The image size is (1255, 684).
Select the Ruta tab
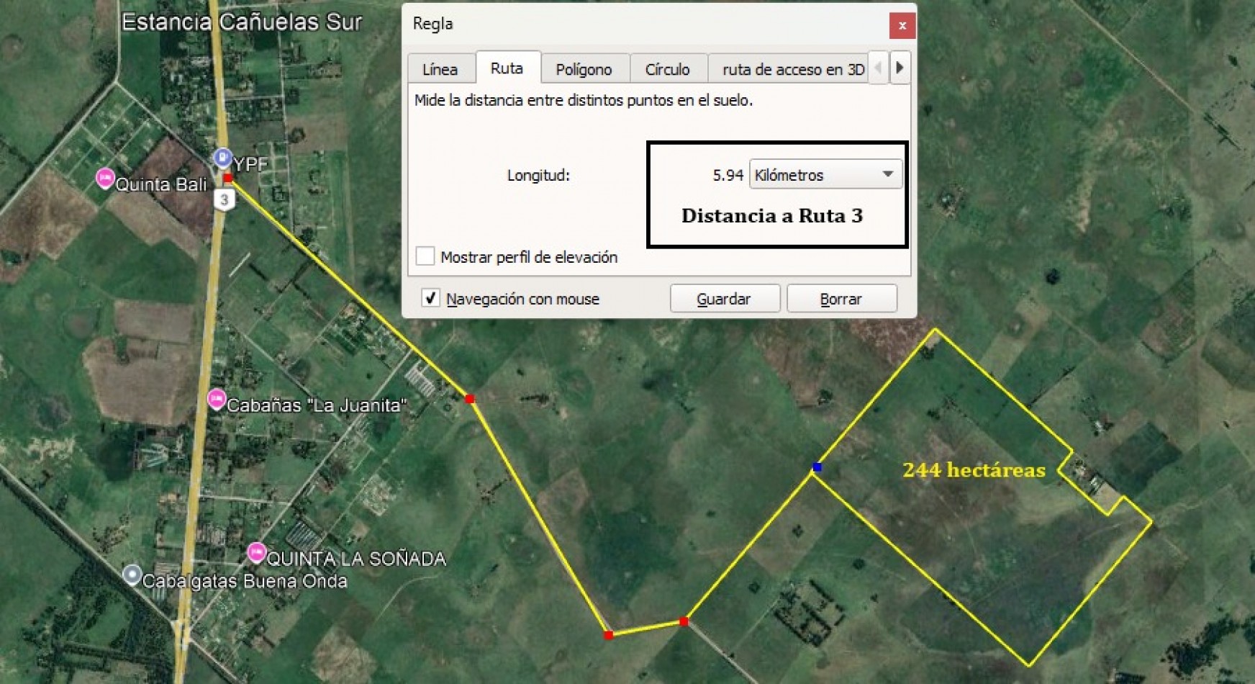click(x=507, y=68)
